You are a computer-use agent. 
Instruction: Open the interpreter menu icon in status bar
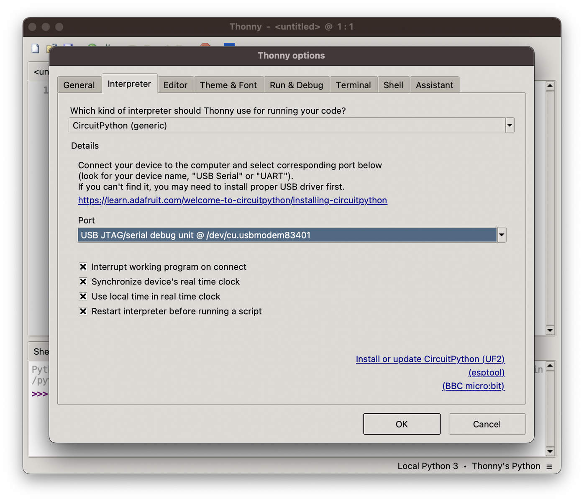(549, 466)
